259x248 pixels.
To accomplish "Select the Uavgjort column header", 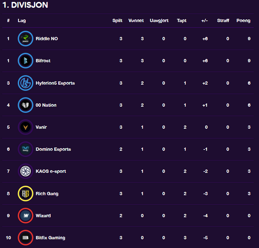I will [159, 21].
